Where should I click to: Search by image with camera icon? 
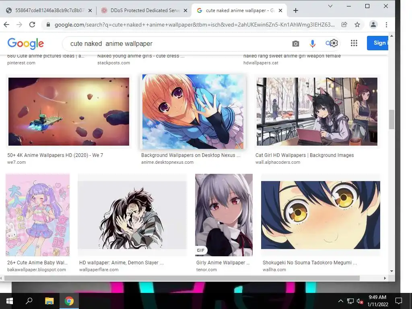pyautogui.click(x=296, y=43)
